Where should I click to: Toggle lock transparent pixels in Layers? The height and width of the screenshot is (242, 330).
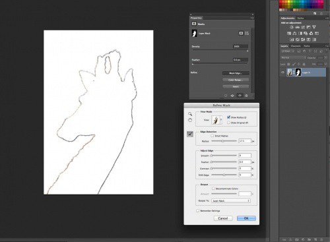(x=289, y=64)
